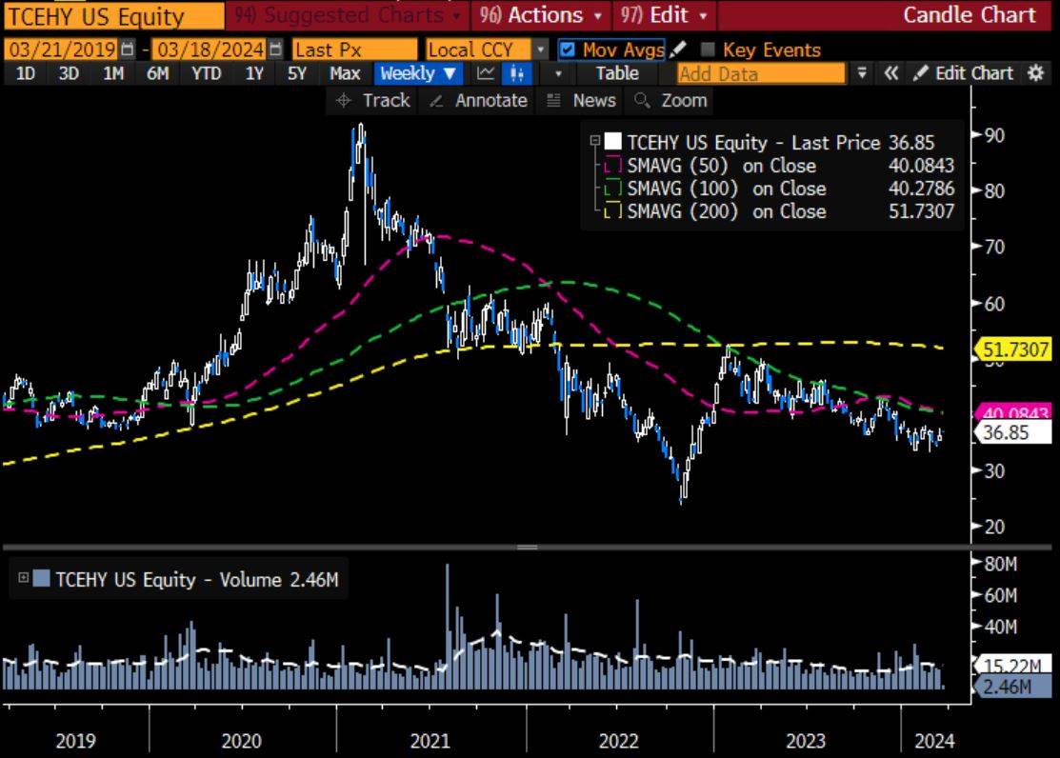Open calendar picker for end date 03/18/2024
The image size is (1060, 758).
pos(275,50)
